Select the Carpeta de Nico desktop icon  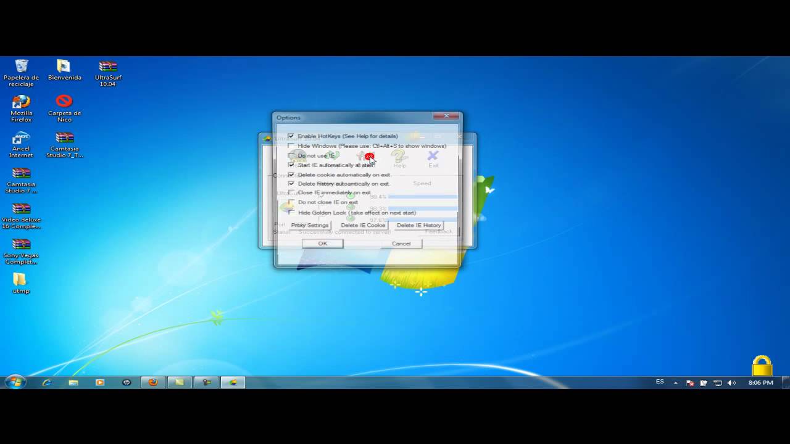tap(64, 109)
